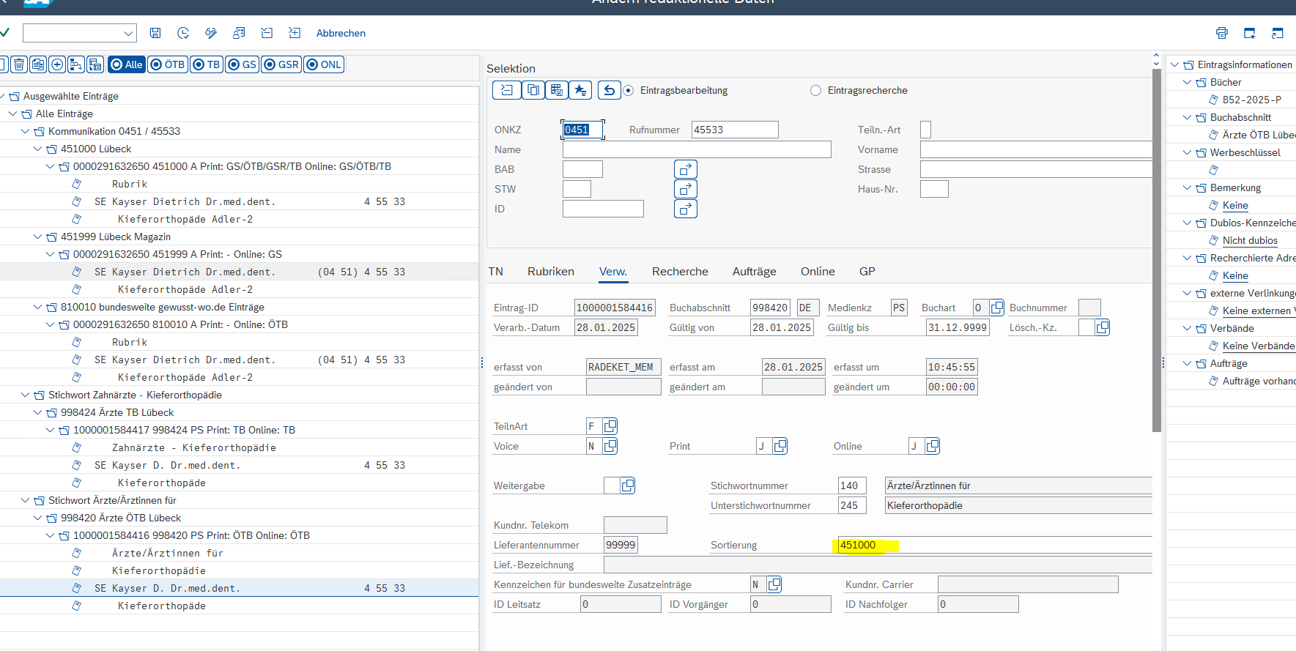Click the value-help icon beside TeilnArt F
1296x651 pixels.
tap(610, 426)
